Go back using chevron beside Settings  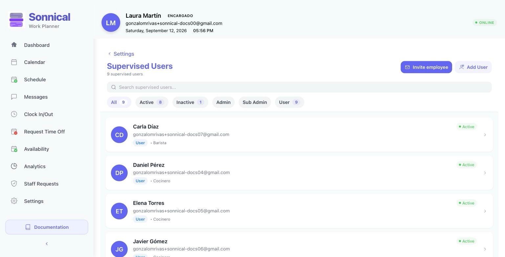(109, 54)
